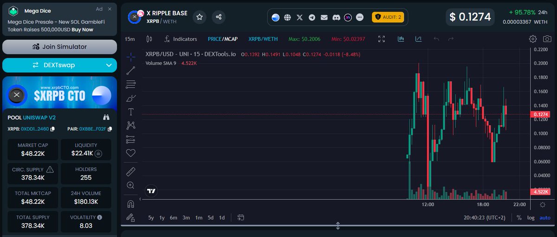The image size is (557, 237).
Task: Set chart range to 3m
Action: [186, 218]
